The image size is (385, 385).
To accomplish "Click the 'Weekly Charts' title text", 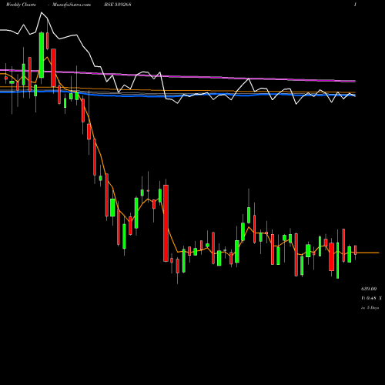I will click(21, 5).
